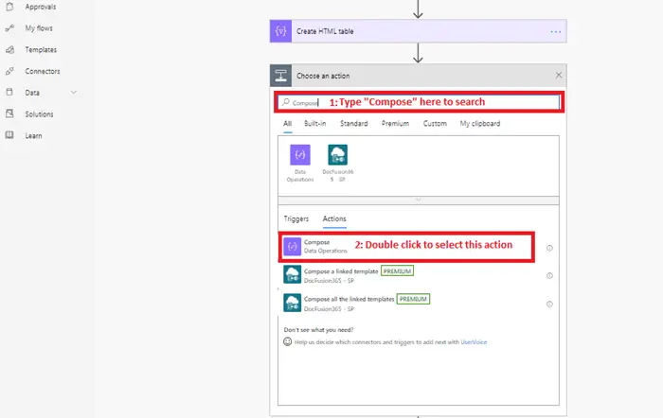Show info for the Compose action
This screenshot has height=418, width=663.
[549, 248]
